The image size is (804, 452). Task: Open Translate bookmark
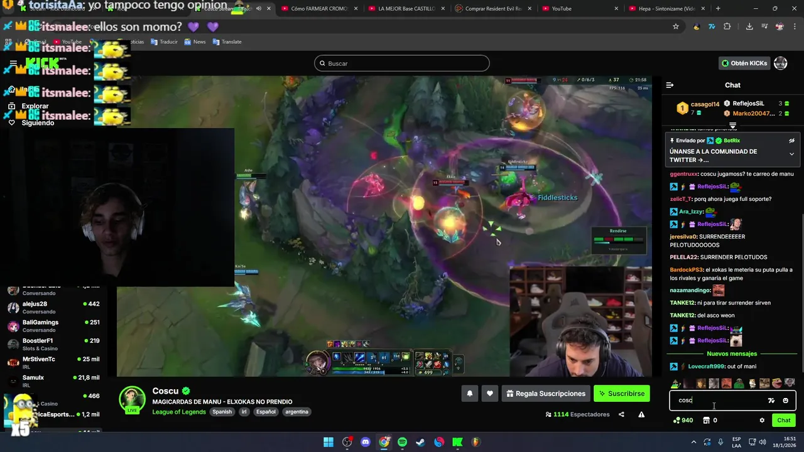coord(227,41)
